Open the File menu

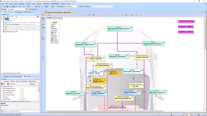click(3, 4)
